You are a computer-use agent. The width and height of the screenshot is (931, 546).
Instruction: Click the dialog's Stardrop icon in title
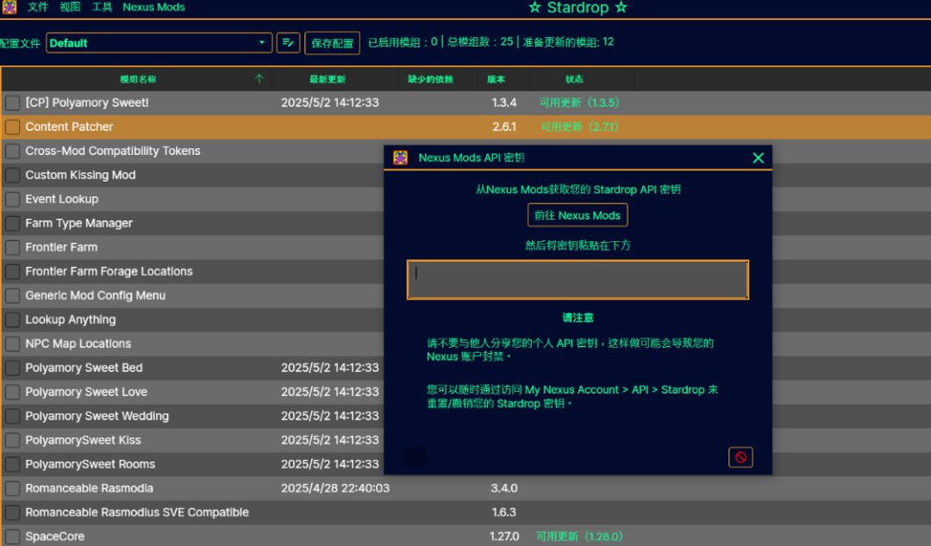pyautogui.click(x=400, y=158)
